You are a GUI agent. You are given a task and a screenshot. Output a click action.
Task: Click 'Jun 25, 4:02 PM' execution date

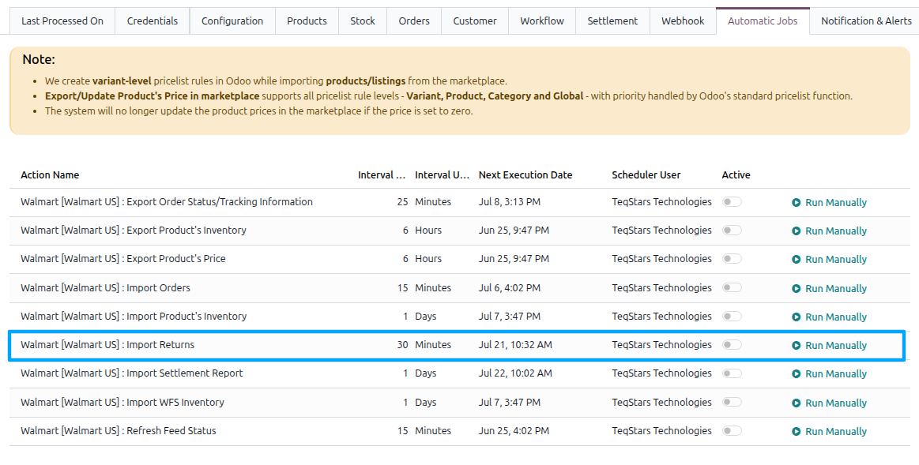coord(514,431)
